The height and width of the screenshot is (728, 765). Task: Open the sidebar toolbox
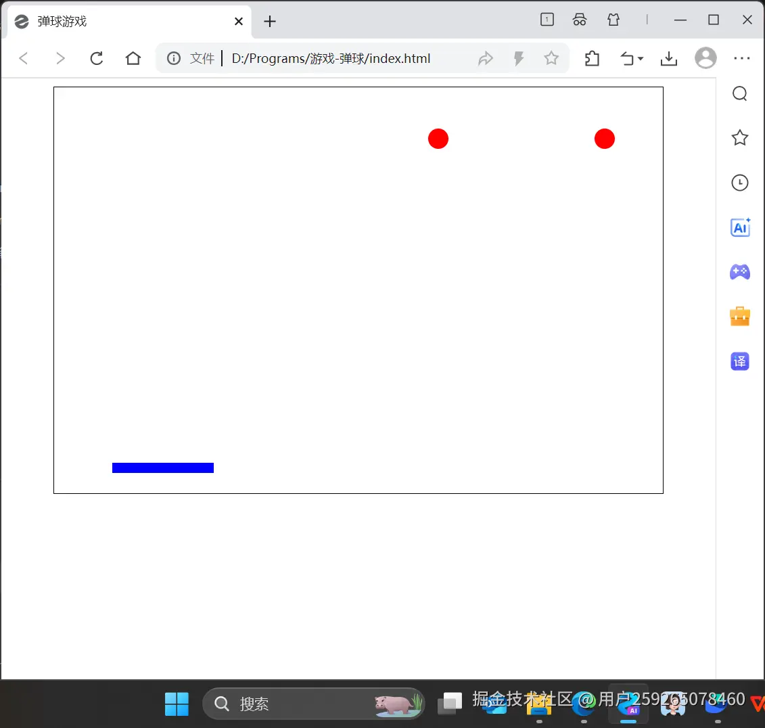coord(739,316)
